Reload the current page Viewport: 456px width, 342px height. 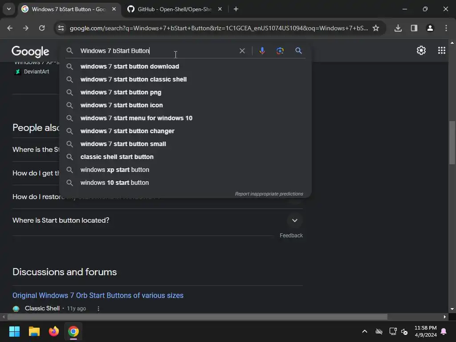tap(42, 28)
